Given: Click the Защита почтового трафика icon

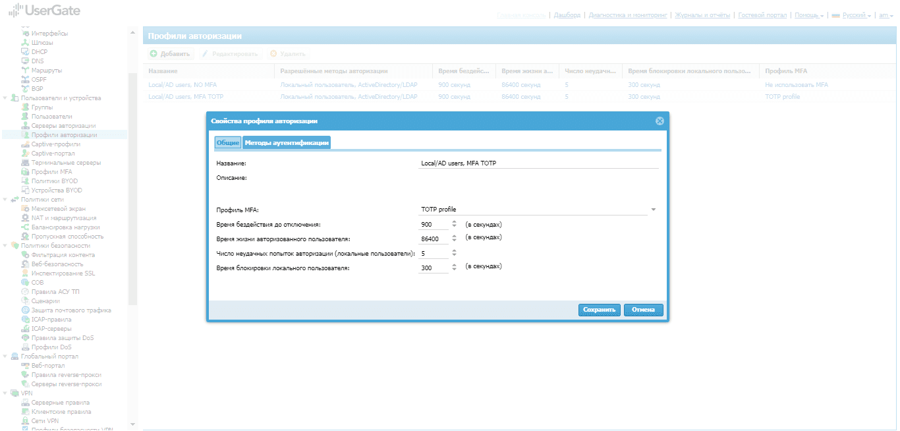Looking at the screenshot, I should (26, 310).
